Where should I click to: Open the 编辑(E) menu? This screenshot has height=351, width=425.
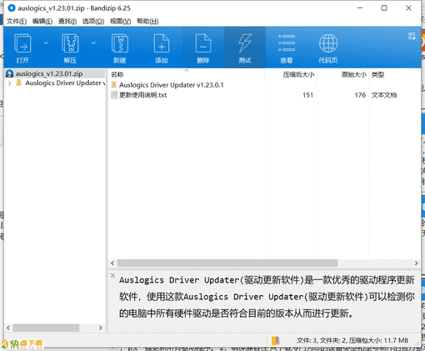click(x=42, y=22)
